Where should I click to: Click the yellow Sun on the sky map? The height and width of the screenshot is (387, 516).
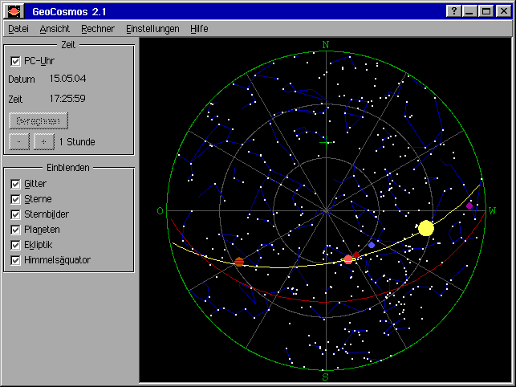(426, 228)
